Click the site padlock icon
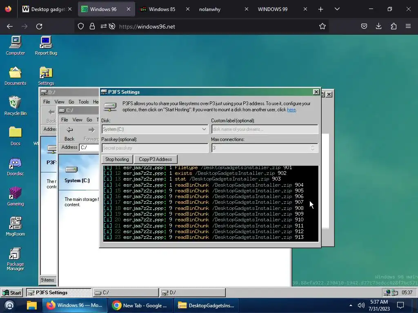The height and width of the screenshot is (313, 418). click(92, 26)
